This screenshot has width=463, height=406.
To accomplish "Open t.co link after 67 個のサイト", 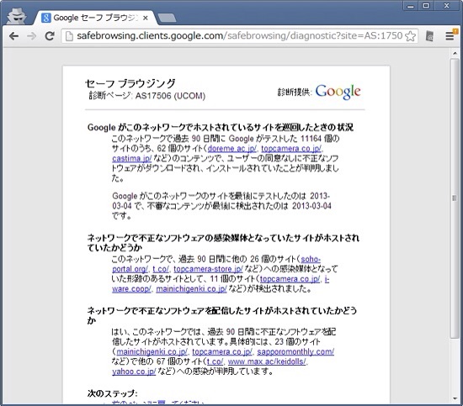I will pos(215,361).
